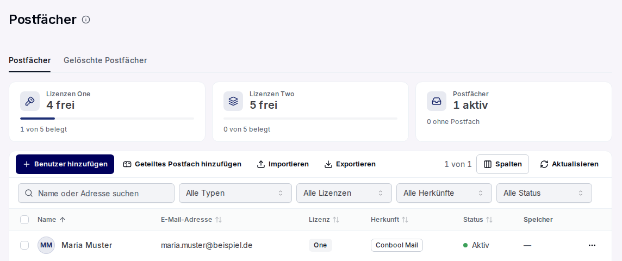Click Benutzer hinzufügen button
The image size is (622, 261).
click(x=65, y=164)
